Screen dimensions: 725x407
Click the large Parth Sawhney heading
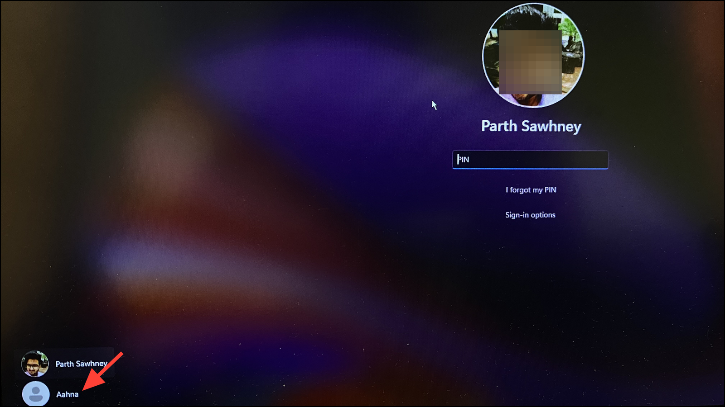[531, 126]
